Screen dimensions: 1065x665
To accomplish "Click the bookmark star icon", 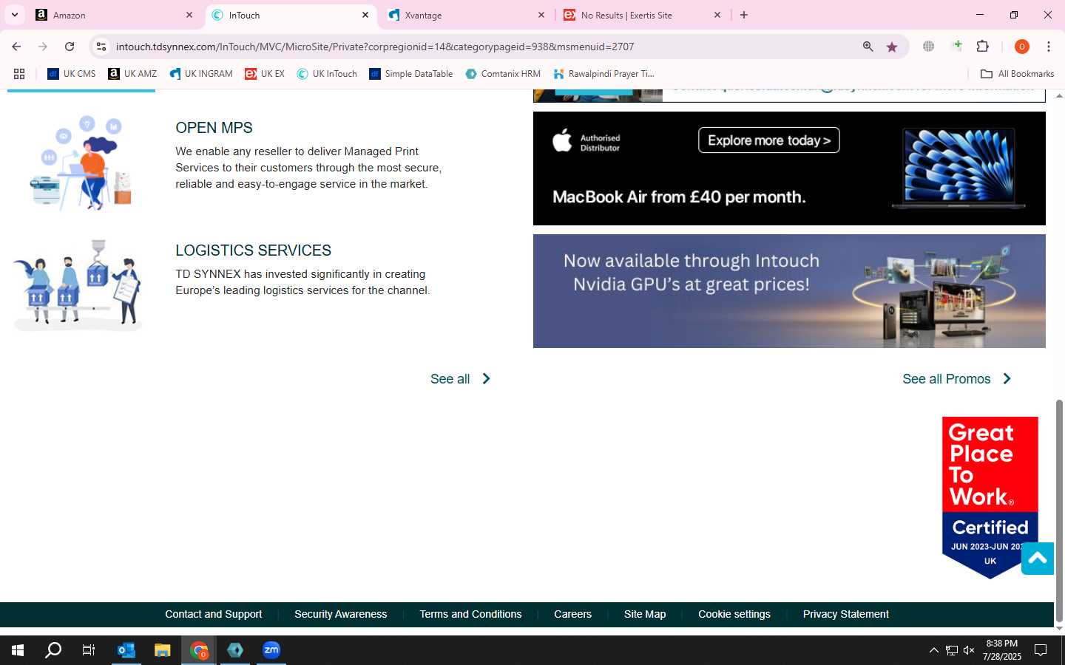I will click(x=892, y=47).
